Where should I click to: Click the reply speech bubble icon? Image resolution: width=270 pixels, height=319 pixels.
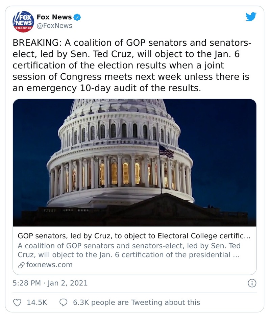63,302
